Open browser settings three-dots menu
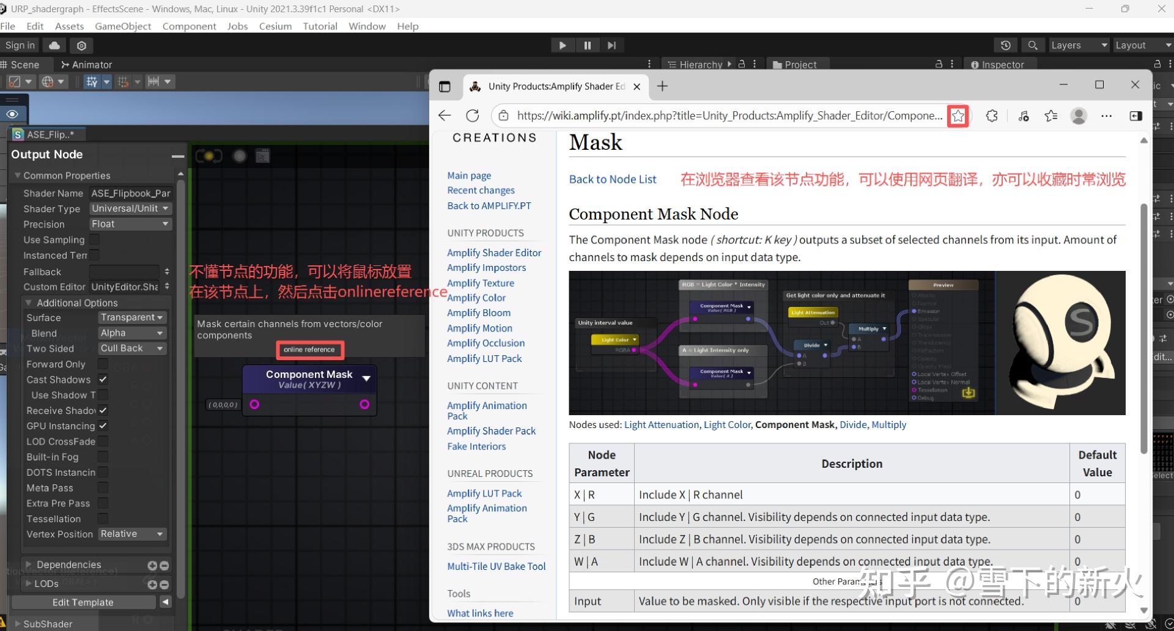This screenshot has height=631, width=1174. [x=1106, y=116]
